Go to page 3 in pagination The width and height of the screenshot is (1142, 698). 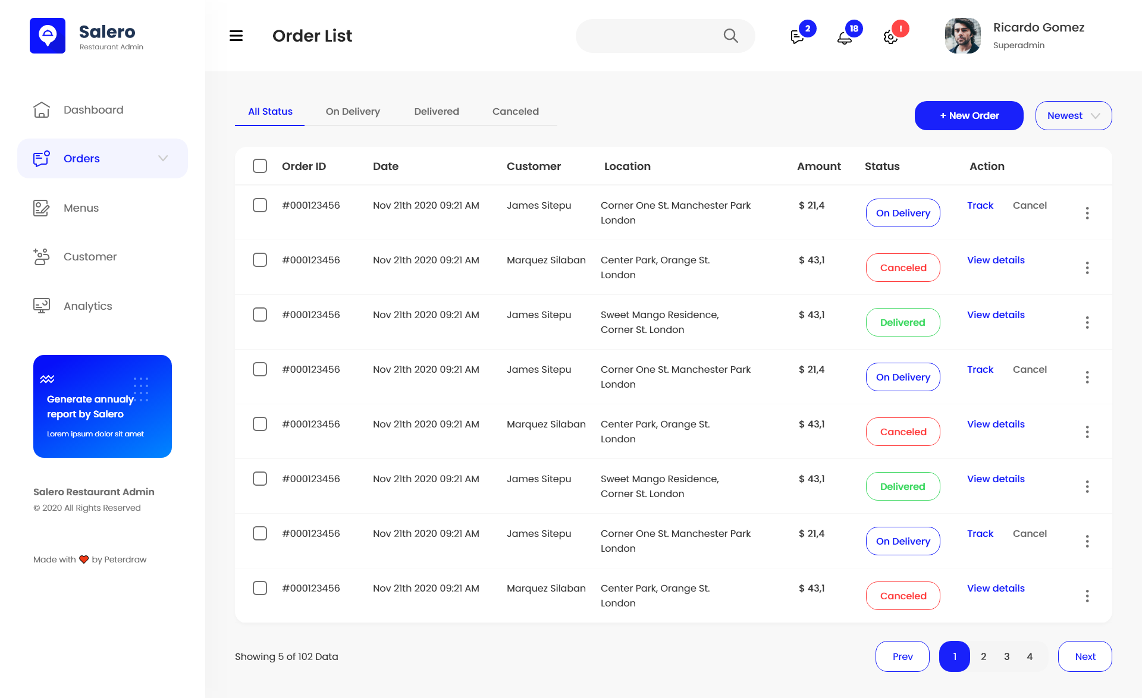pyautogui.click(x=1006, y=656)
